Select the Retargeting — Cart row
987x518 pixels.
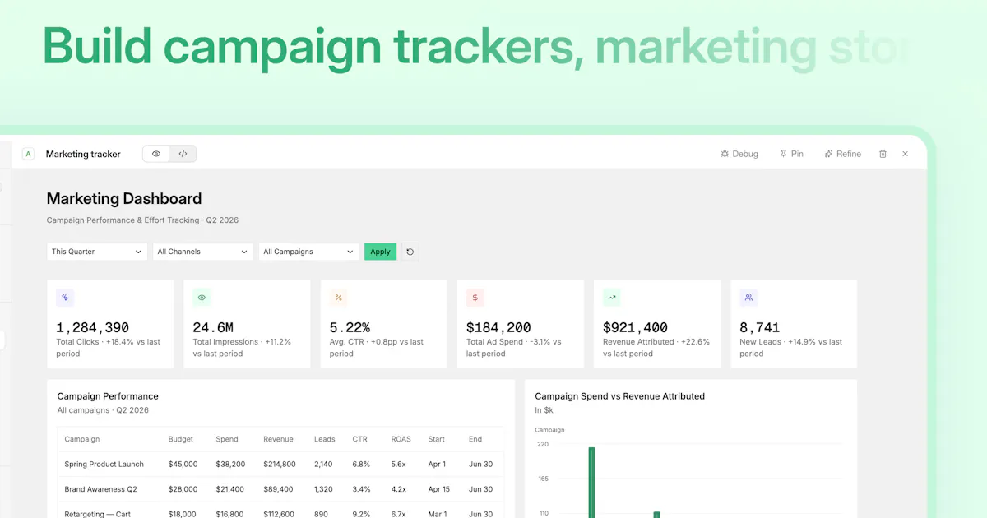point(280,511)
